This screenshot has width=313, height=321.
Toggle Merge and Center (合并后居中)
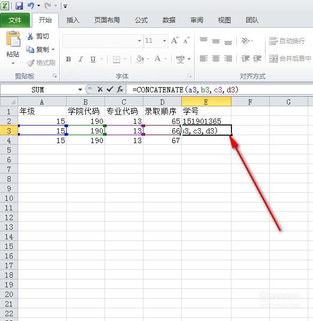click(290, 59)
